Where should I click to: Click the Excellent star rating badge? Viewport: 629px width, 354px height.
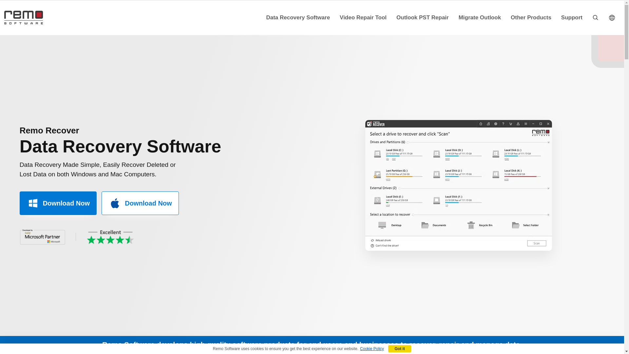tap(110, 237)
